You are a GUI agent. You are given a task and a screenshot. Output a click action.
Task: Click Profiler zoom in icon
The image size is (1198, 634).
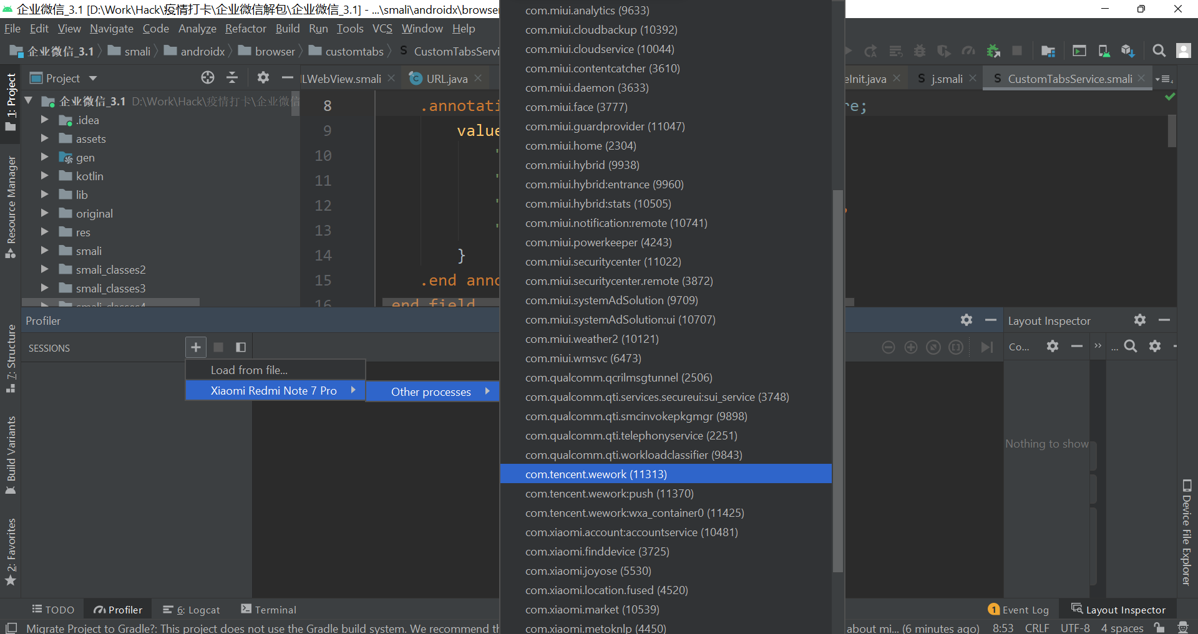coord(911,347)
